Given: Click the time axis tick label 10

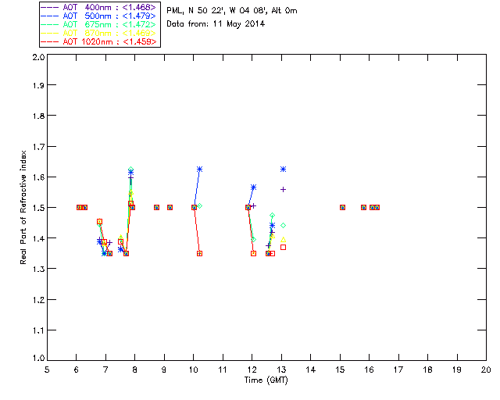Looking at the screenshot, I should 193,370.
